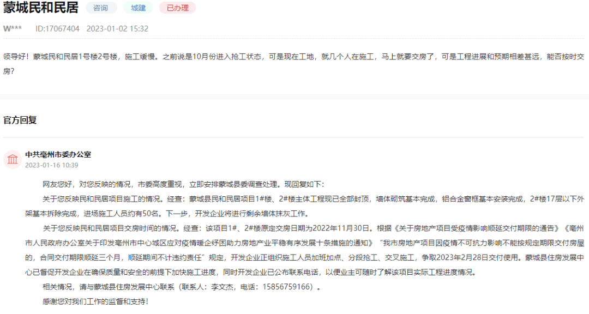589x314 pixels.
Task: Click the 城建 category tag
Action: coord(138,8)
